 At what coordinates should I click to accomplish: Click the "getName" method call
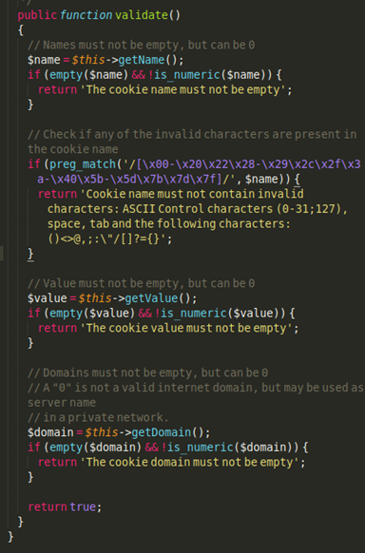pos(141,60)
